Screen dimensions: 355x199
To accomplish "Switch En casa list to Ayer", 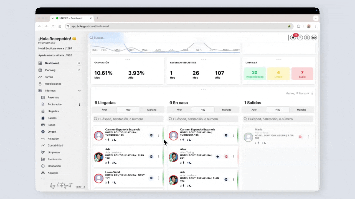I will (179, 110).
